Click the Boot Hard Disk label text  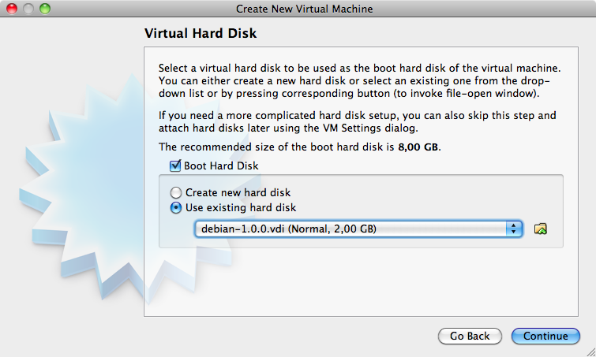tap(221, 166)
